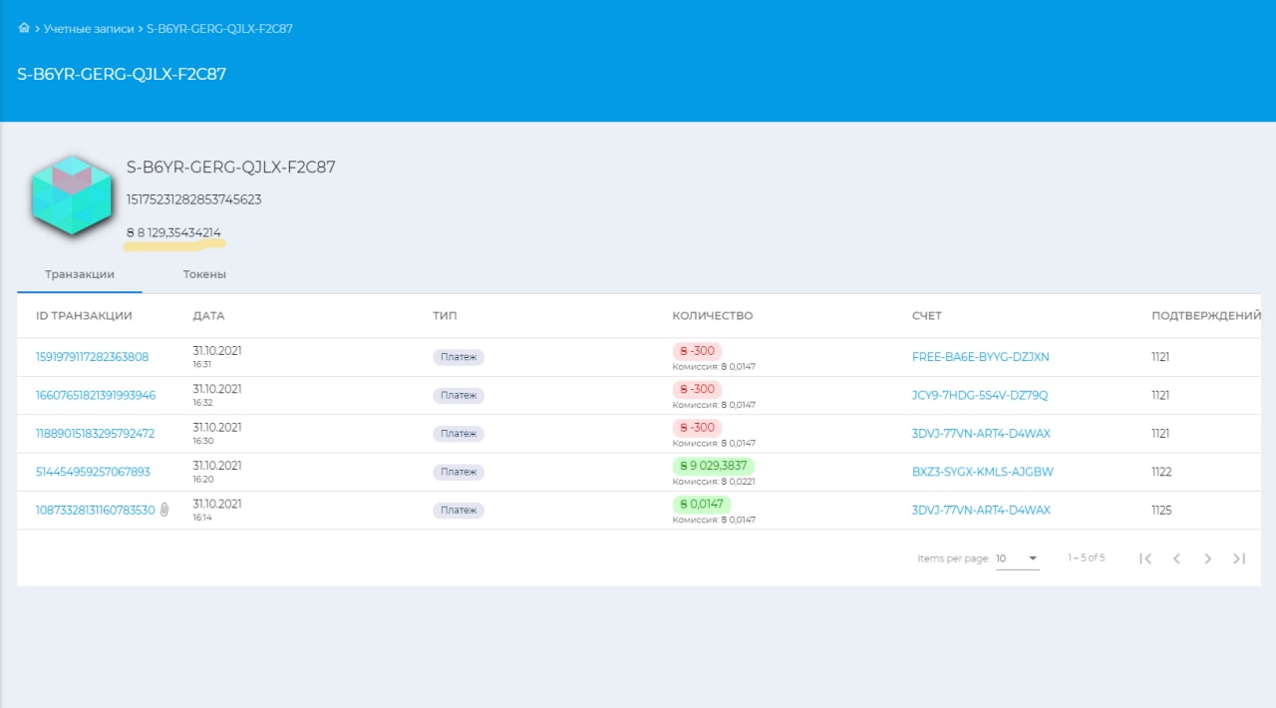1276x708 pixels.
Task: Open Items per page dropdown
Action: tap(1017, 558)
